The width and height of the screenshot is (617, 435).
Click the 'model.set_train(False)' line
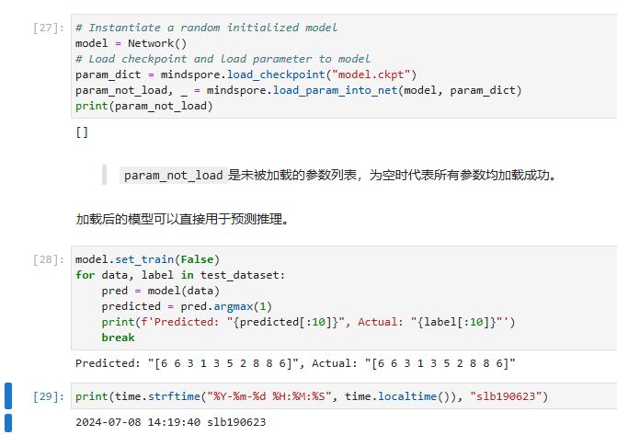(x=147, y=259)
